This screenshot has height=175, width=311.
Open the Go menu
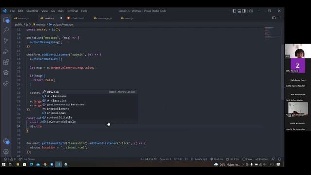(53, 11)
